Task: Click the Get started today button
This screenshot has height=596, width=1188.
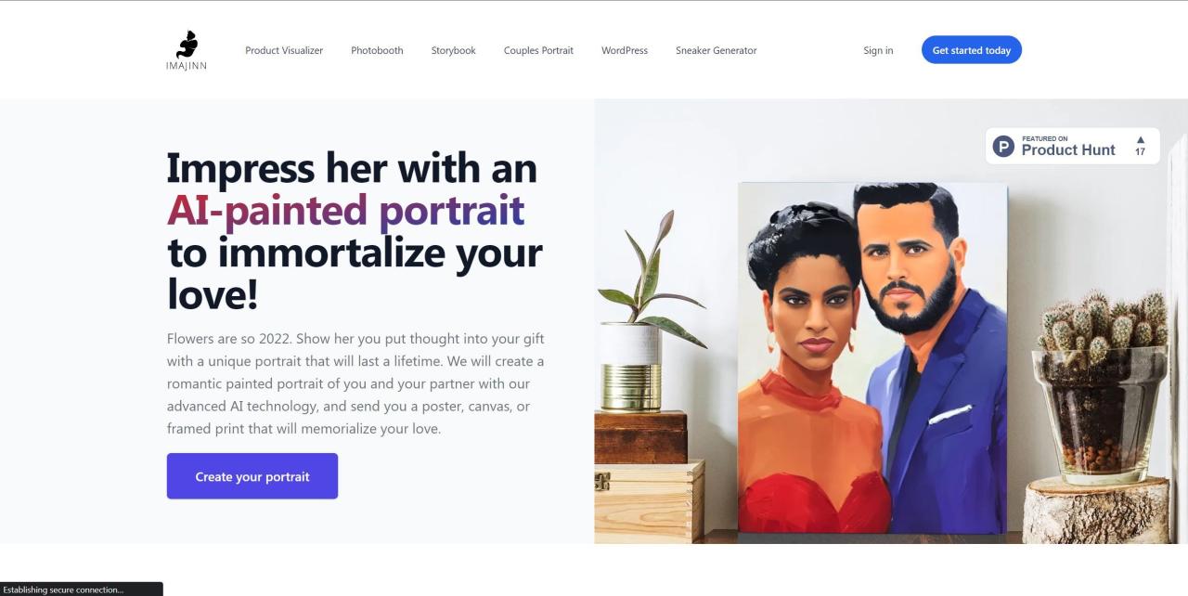Action: [x=972, y=50]
